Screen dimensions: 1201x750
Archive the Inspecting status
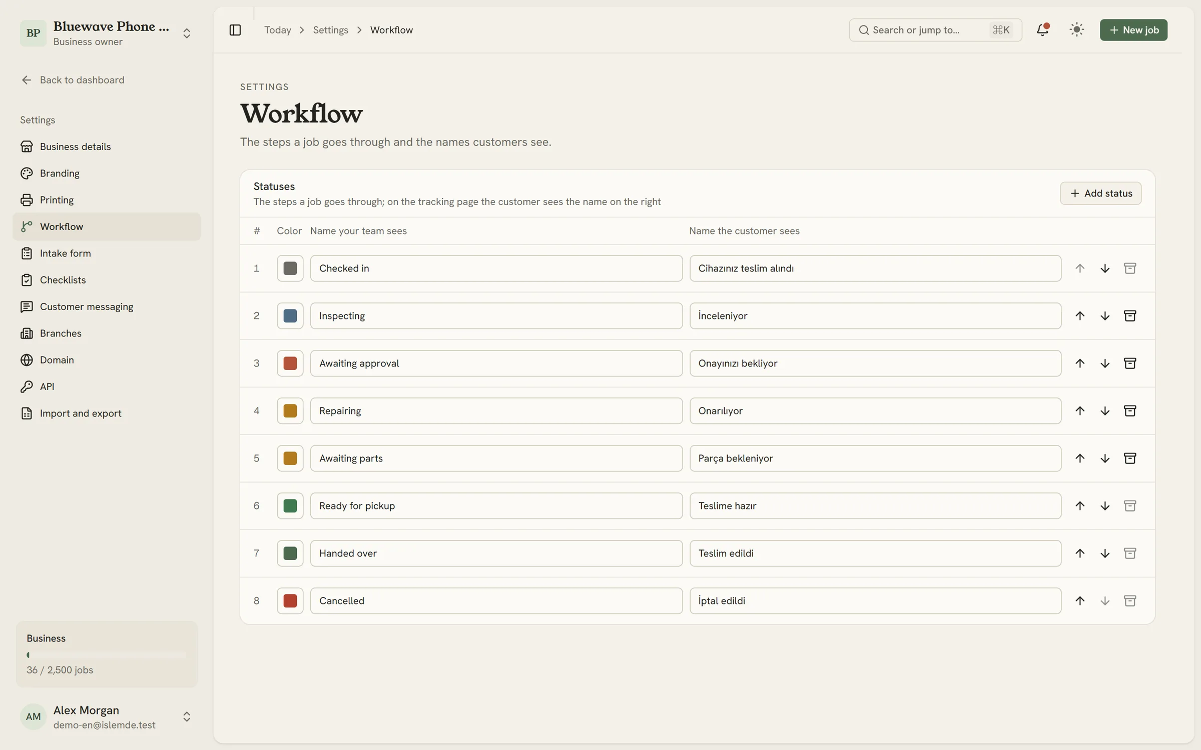(x=1130, y=316)
